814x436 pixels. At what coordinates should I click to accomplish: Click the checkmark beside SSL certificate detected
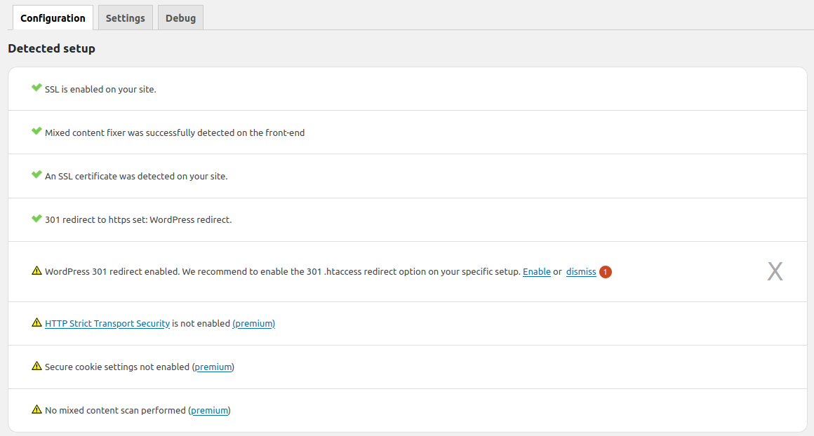(36, 174)
